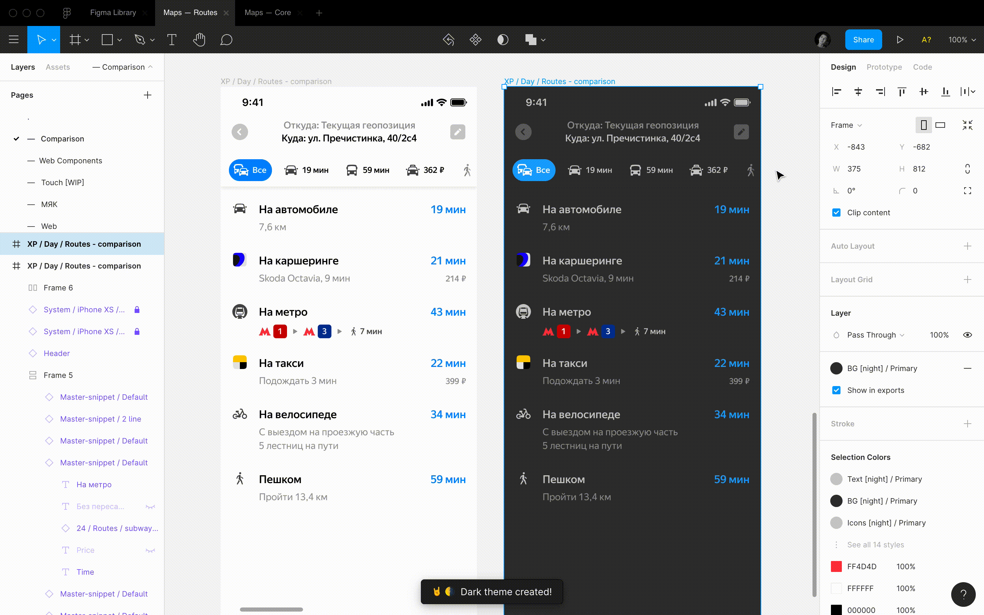Open the Assets tab
Viewport: 984px width, 615px height.
pyautogui.click(x=58, y=67)
